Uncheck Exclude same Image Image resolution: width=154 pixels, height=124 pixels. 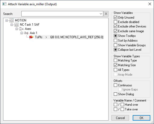coord(115,31)
